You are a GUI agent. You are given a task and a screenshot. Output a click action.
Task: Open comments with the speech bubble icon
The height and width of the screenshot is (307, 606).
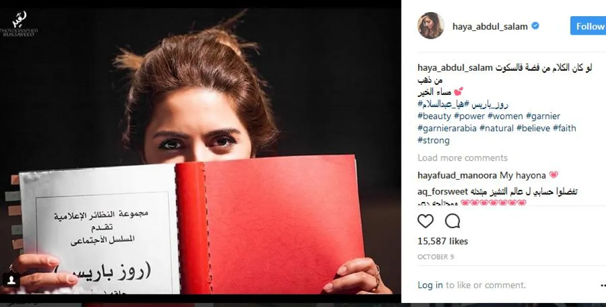tap(452, 221)
